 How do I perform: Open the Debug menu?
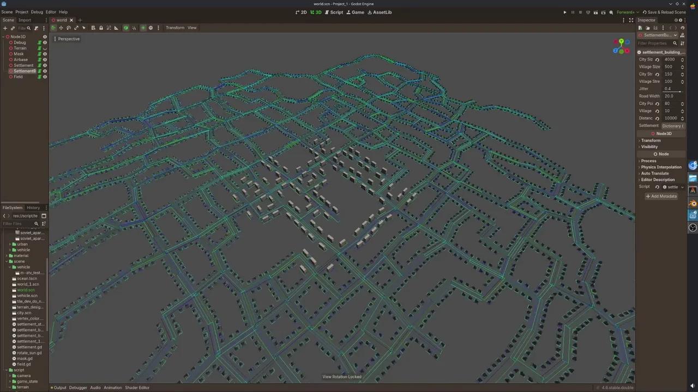[x=37, y=12]
